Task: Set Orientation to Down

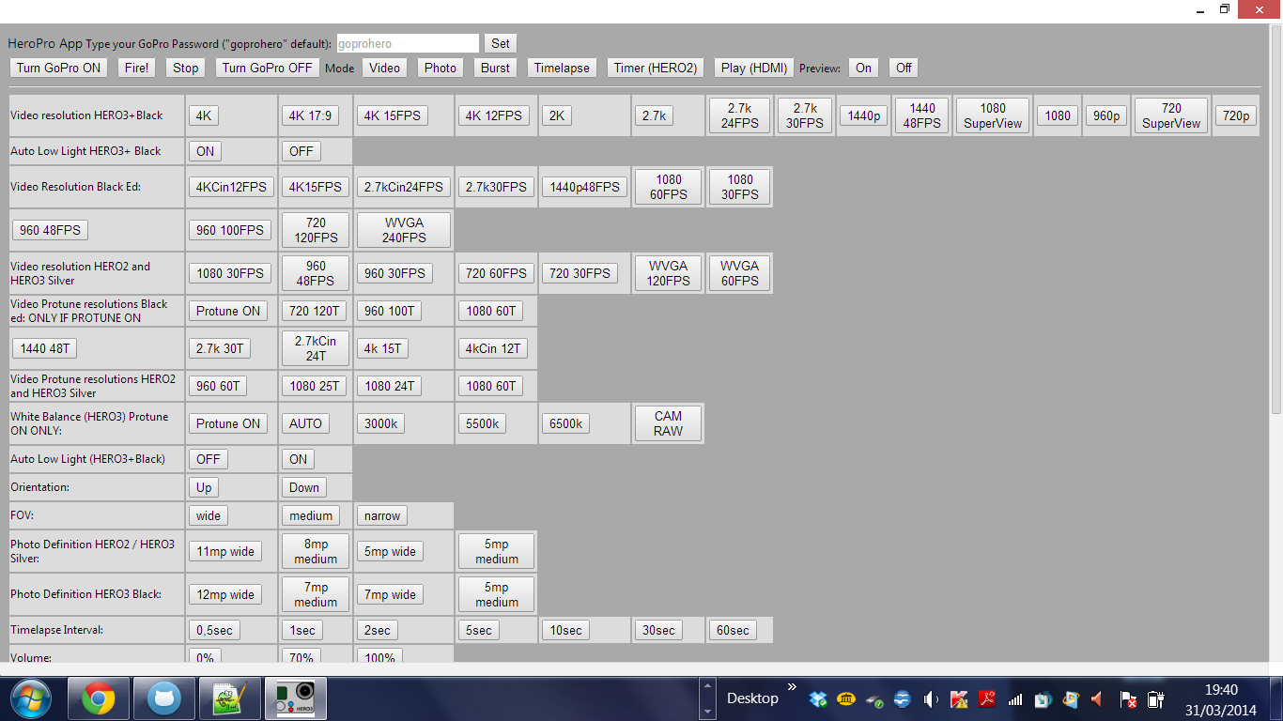Action: tap(304, 487)
